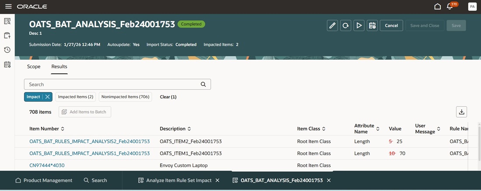Toggle the Impact filter chip
Image resolution: width=481 pixels, height=191 pixels.
pos(33,97)
